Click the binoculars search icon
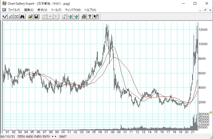This screenshot has width=213, height=139. [x=22, y=17]
